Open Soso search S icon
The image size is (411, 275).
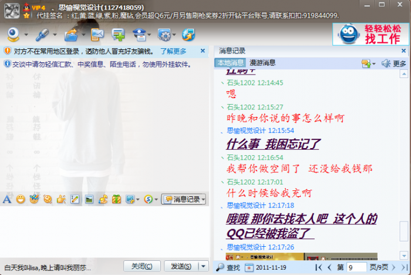coord(149,199)
